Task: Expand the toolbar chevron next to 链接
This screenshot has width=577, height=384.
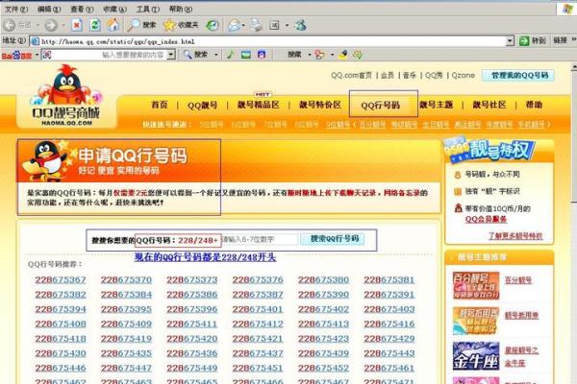Action: (573, 39)
